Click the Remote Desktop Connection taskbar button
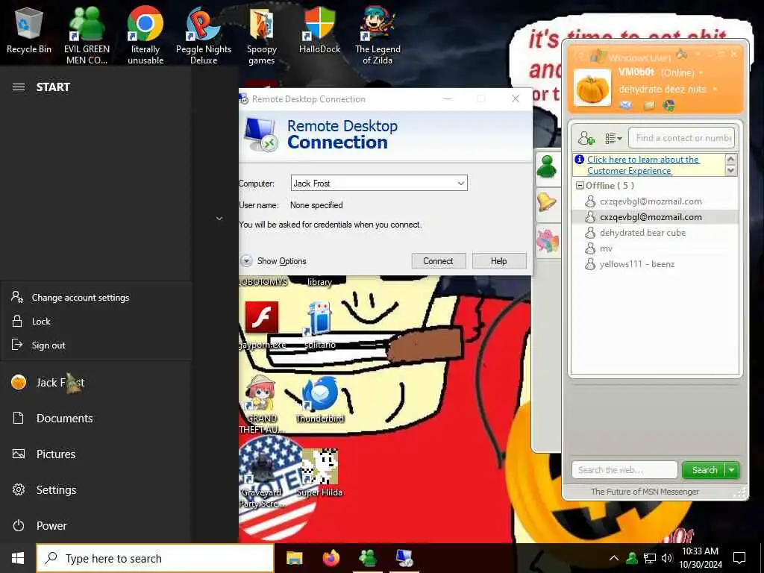Viewport: 764px width, 573px height. tap(404, 558)
